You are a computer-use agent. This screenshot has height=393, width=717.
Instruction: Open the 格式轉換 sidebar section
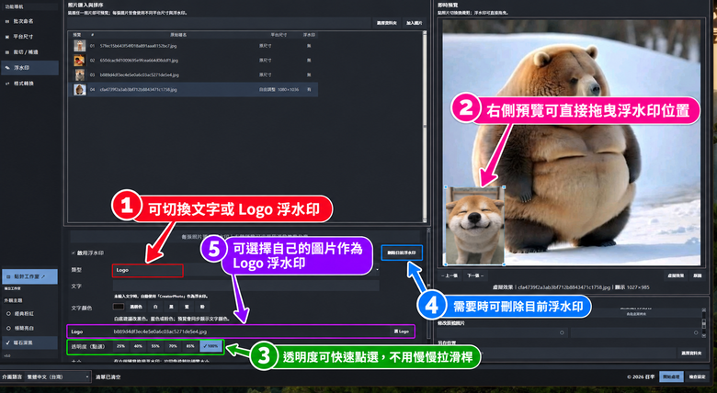(x=29, y=84)
